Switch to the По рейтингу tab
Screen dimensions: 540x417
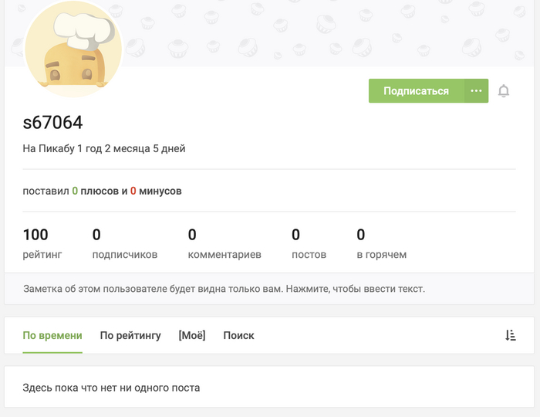click(130, 335)
